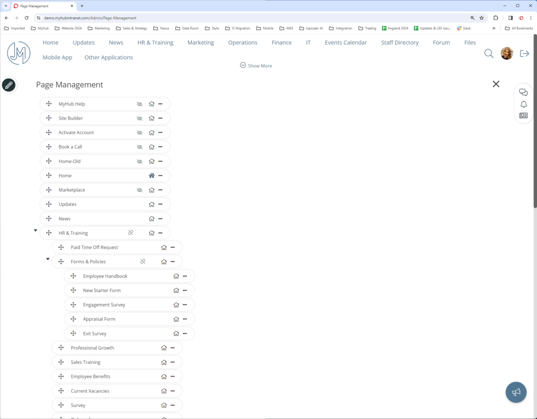537x419 pixels.
Task: Open the ellipsis menu for Employee Handbook
Action: coord(185,276)
